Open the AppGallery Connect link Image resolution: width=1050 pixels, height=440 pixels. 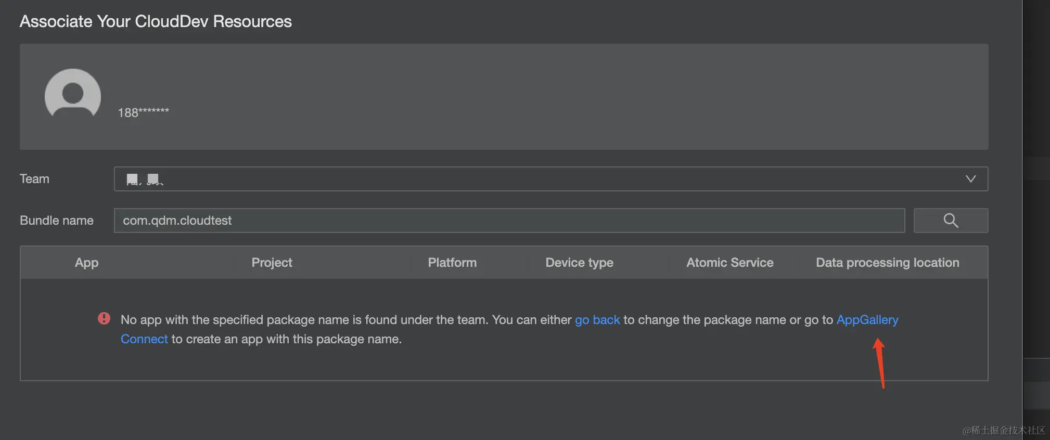(867, 320)
